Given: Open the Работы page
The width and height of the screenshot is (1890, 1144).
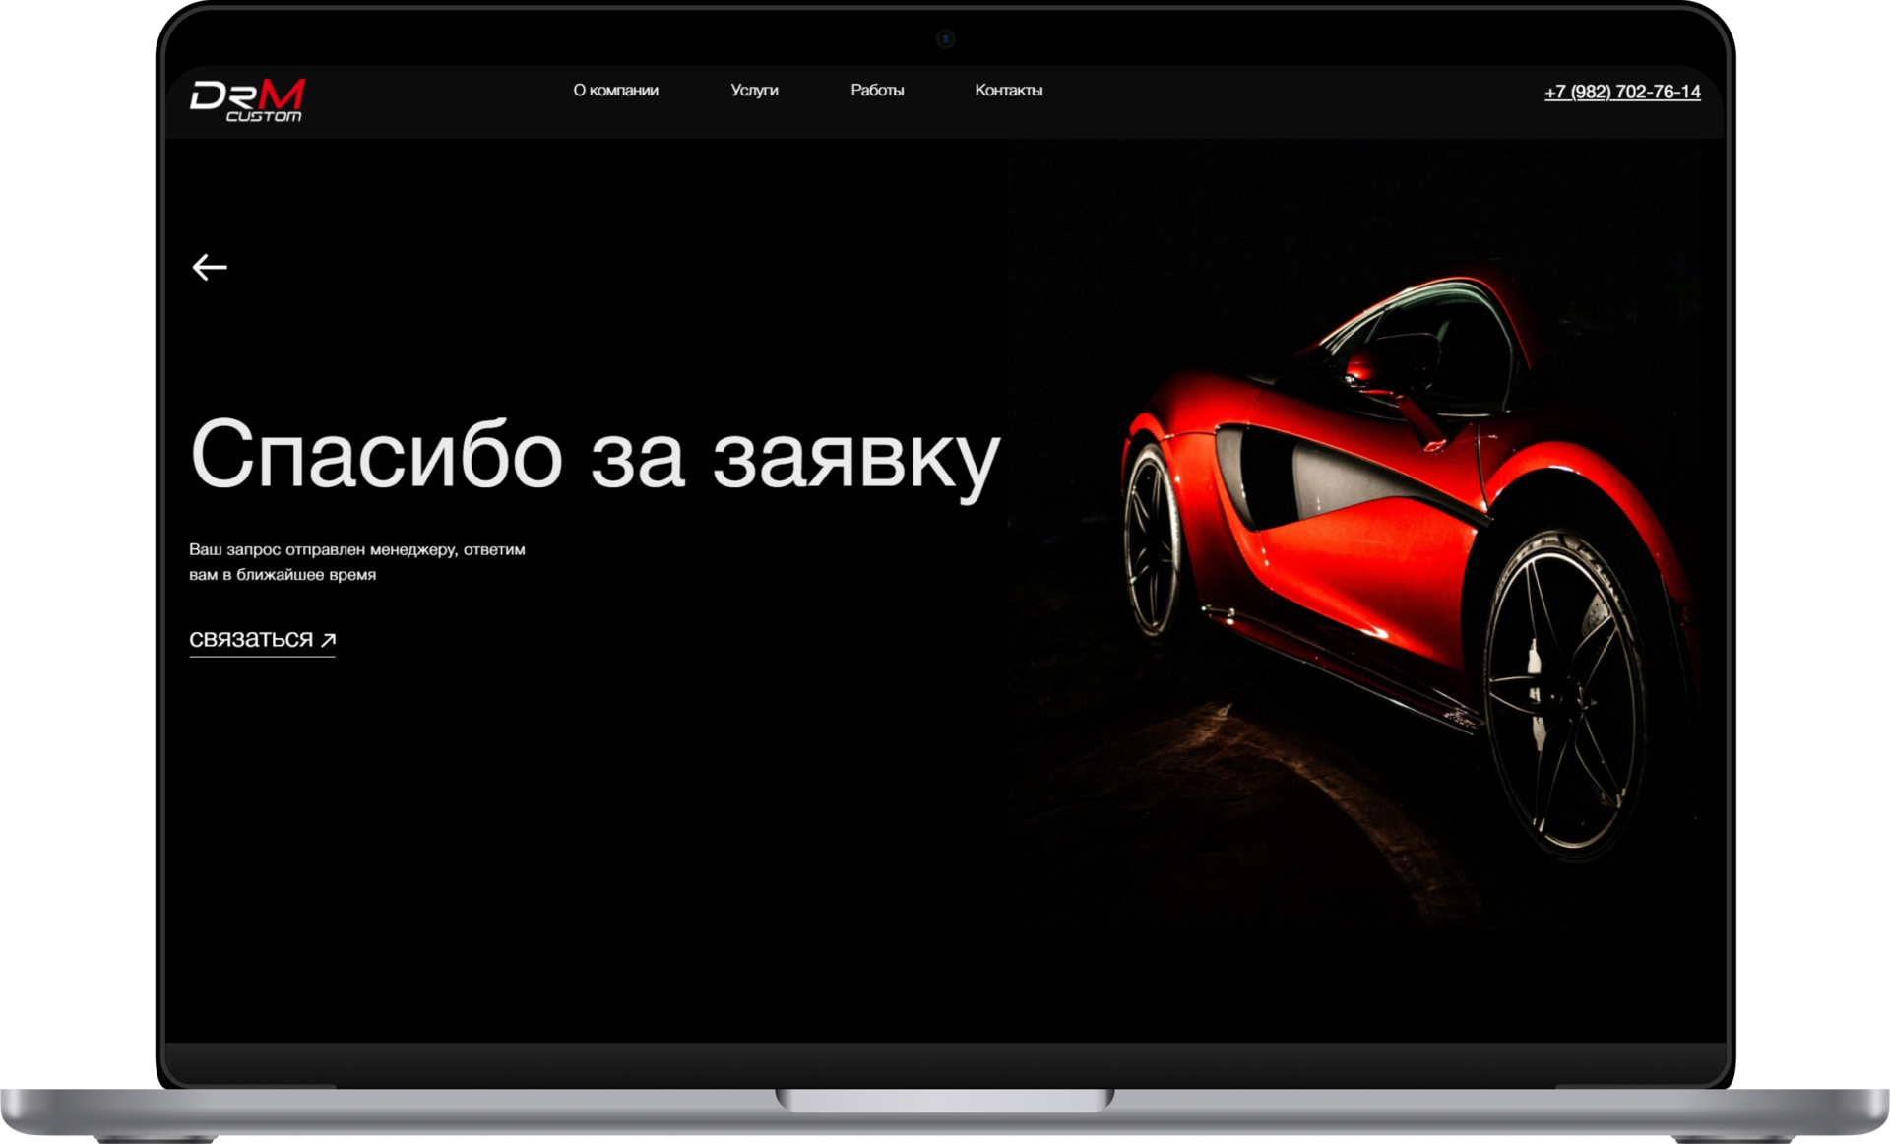Looking at the screenshot, I should point(877,90).
